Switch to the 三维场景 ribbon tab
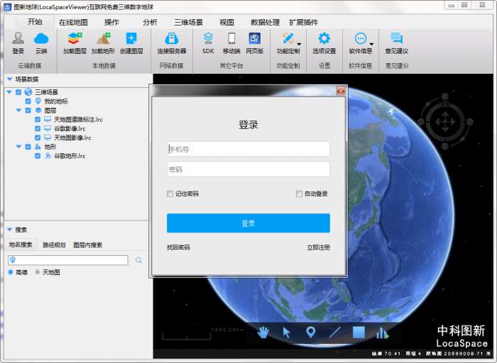Image resolution: width=497 pixels, height=363 pixels. 188,23
